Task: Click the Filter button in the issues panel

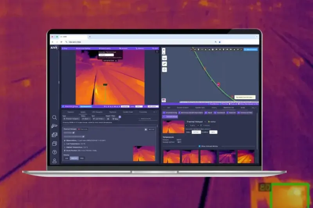Action: [115, 119]
